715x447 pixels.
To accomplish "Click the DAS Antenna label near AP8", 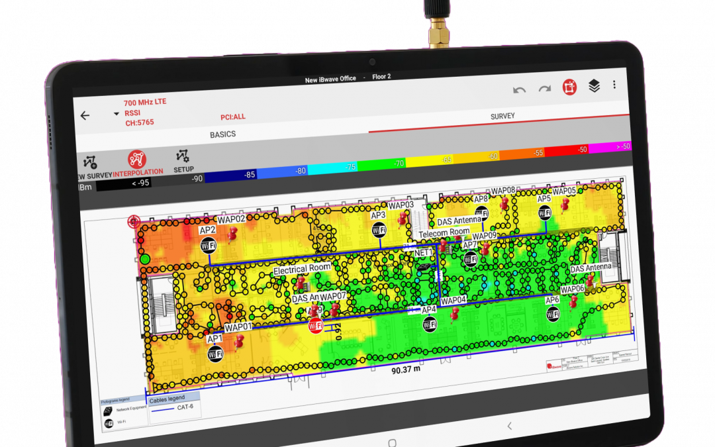I will 459,221.
